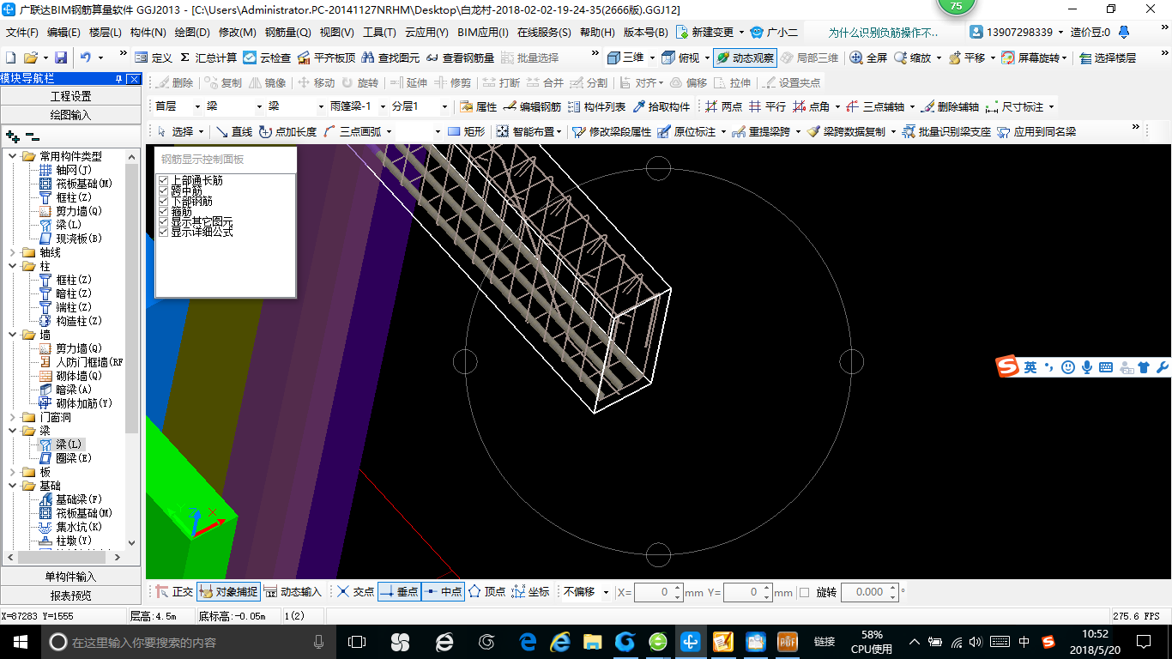Click the 动态输入 dynamic input button
Screen dimensions: 1172x659
coord(293,592)
